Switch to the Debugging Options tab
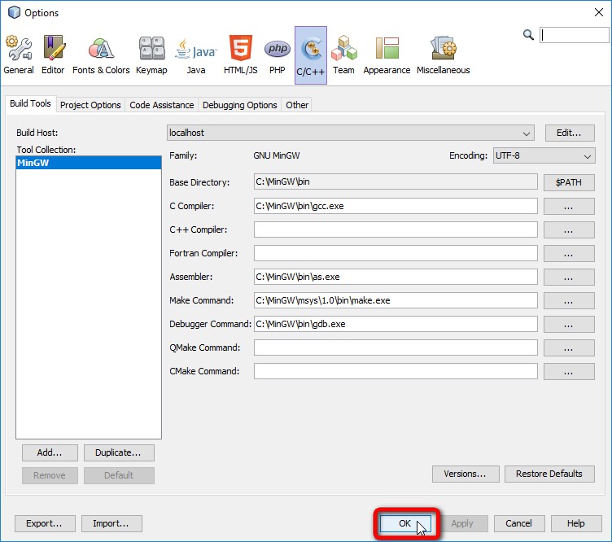This screenshot has height=542, width=612. (239, 105)
